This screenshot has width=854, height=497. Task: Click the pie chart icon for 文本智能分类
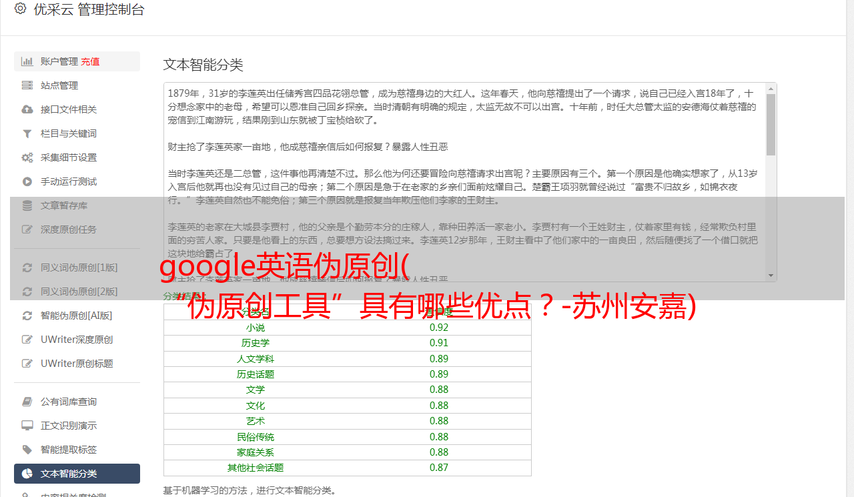click(27, 474)
